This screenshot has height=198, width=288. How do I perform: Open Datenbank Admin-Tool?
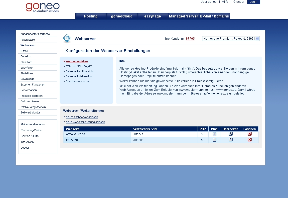79,76
